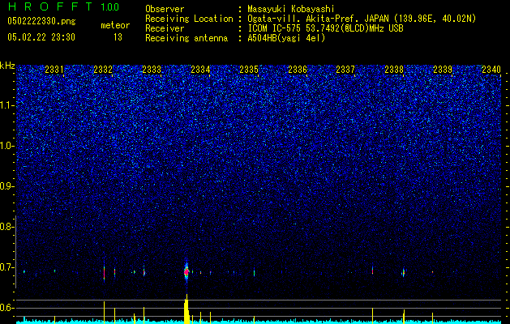Click time marker 2339
Screen dimensions: 510x324
pyautogui.click(x=443, y=70)
